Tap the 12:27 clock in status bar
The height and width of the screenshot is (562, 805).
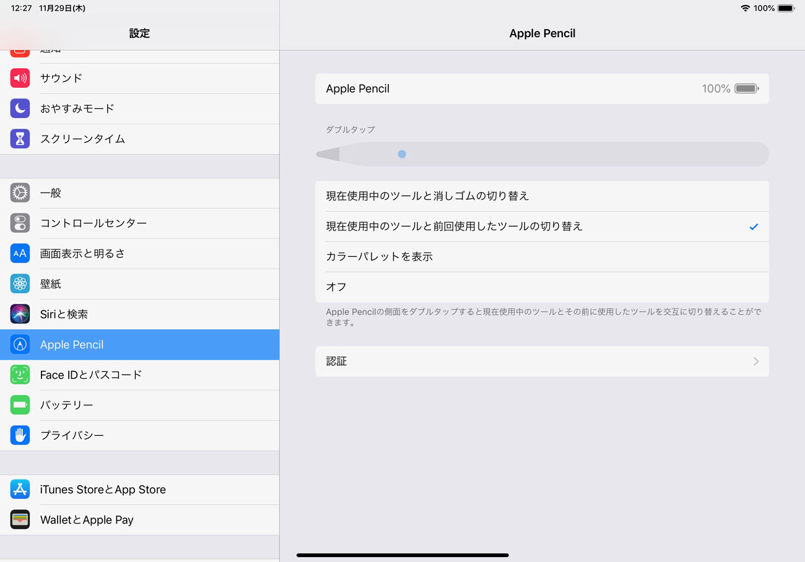(x=21, y=8)
